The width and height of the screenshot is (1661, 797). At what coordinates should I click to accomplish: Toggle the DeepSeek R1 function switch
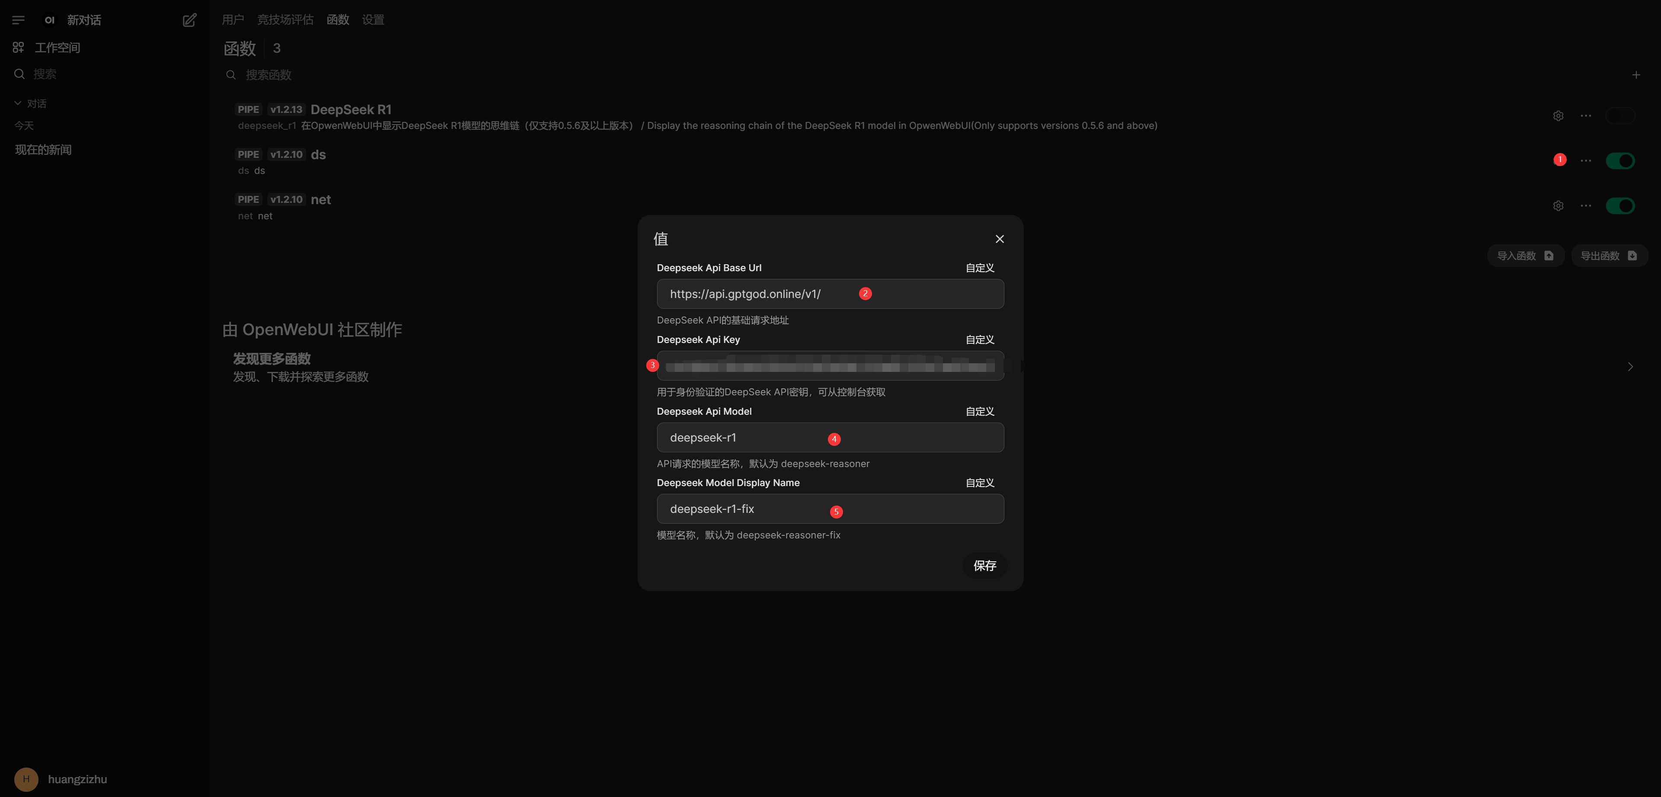(x=1620, y=116)
